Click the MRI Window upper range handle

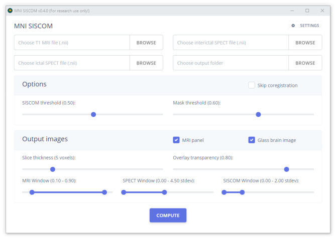[x=104, y=192]
